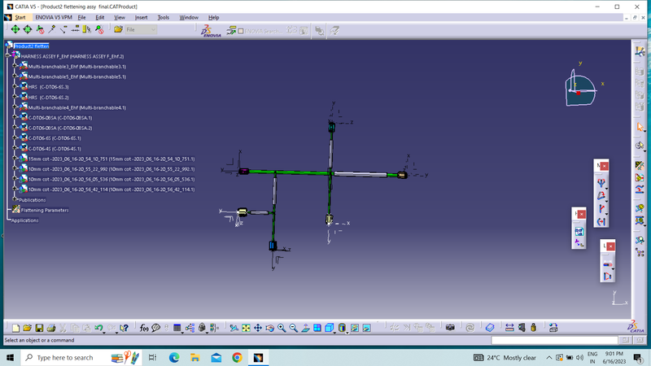Image resolution: width=651 pixels, height=366 pixels.
Task: Open the Edit menu
Action: click(100, 17)
